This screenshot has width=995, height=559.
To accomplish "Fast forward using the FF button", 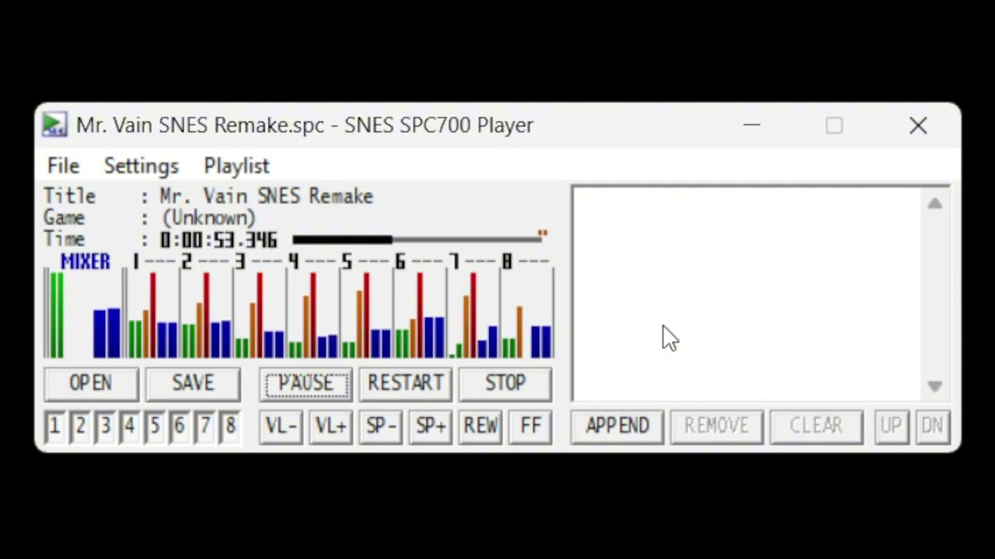I will 530,426.
